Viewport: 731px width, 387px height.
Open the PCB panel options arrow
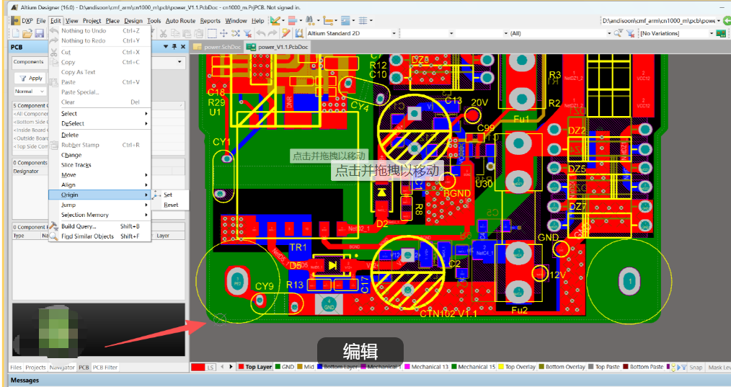[166, 47]
